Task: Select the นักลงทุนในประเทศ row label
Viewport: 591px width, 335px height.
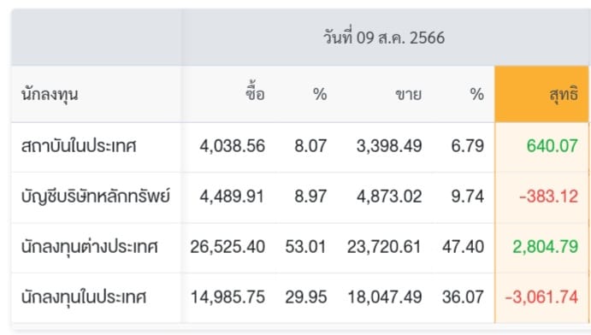Action: click(x=84, y=297)
